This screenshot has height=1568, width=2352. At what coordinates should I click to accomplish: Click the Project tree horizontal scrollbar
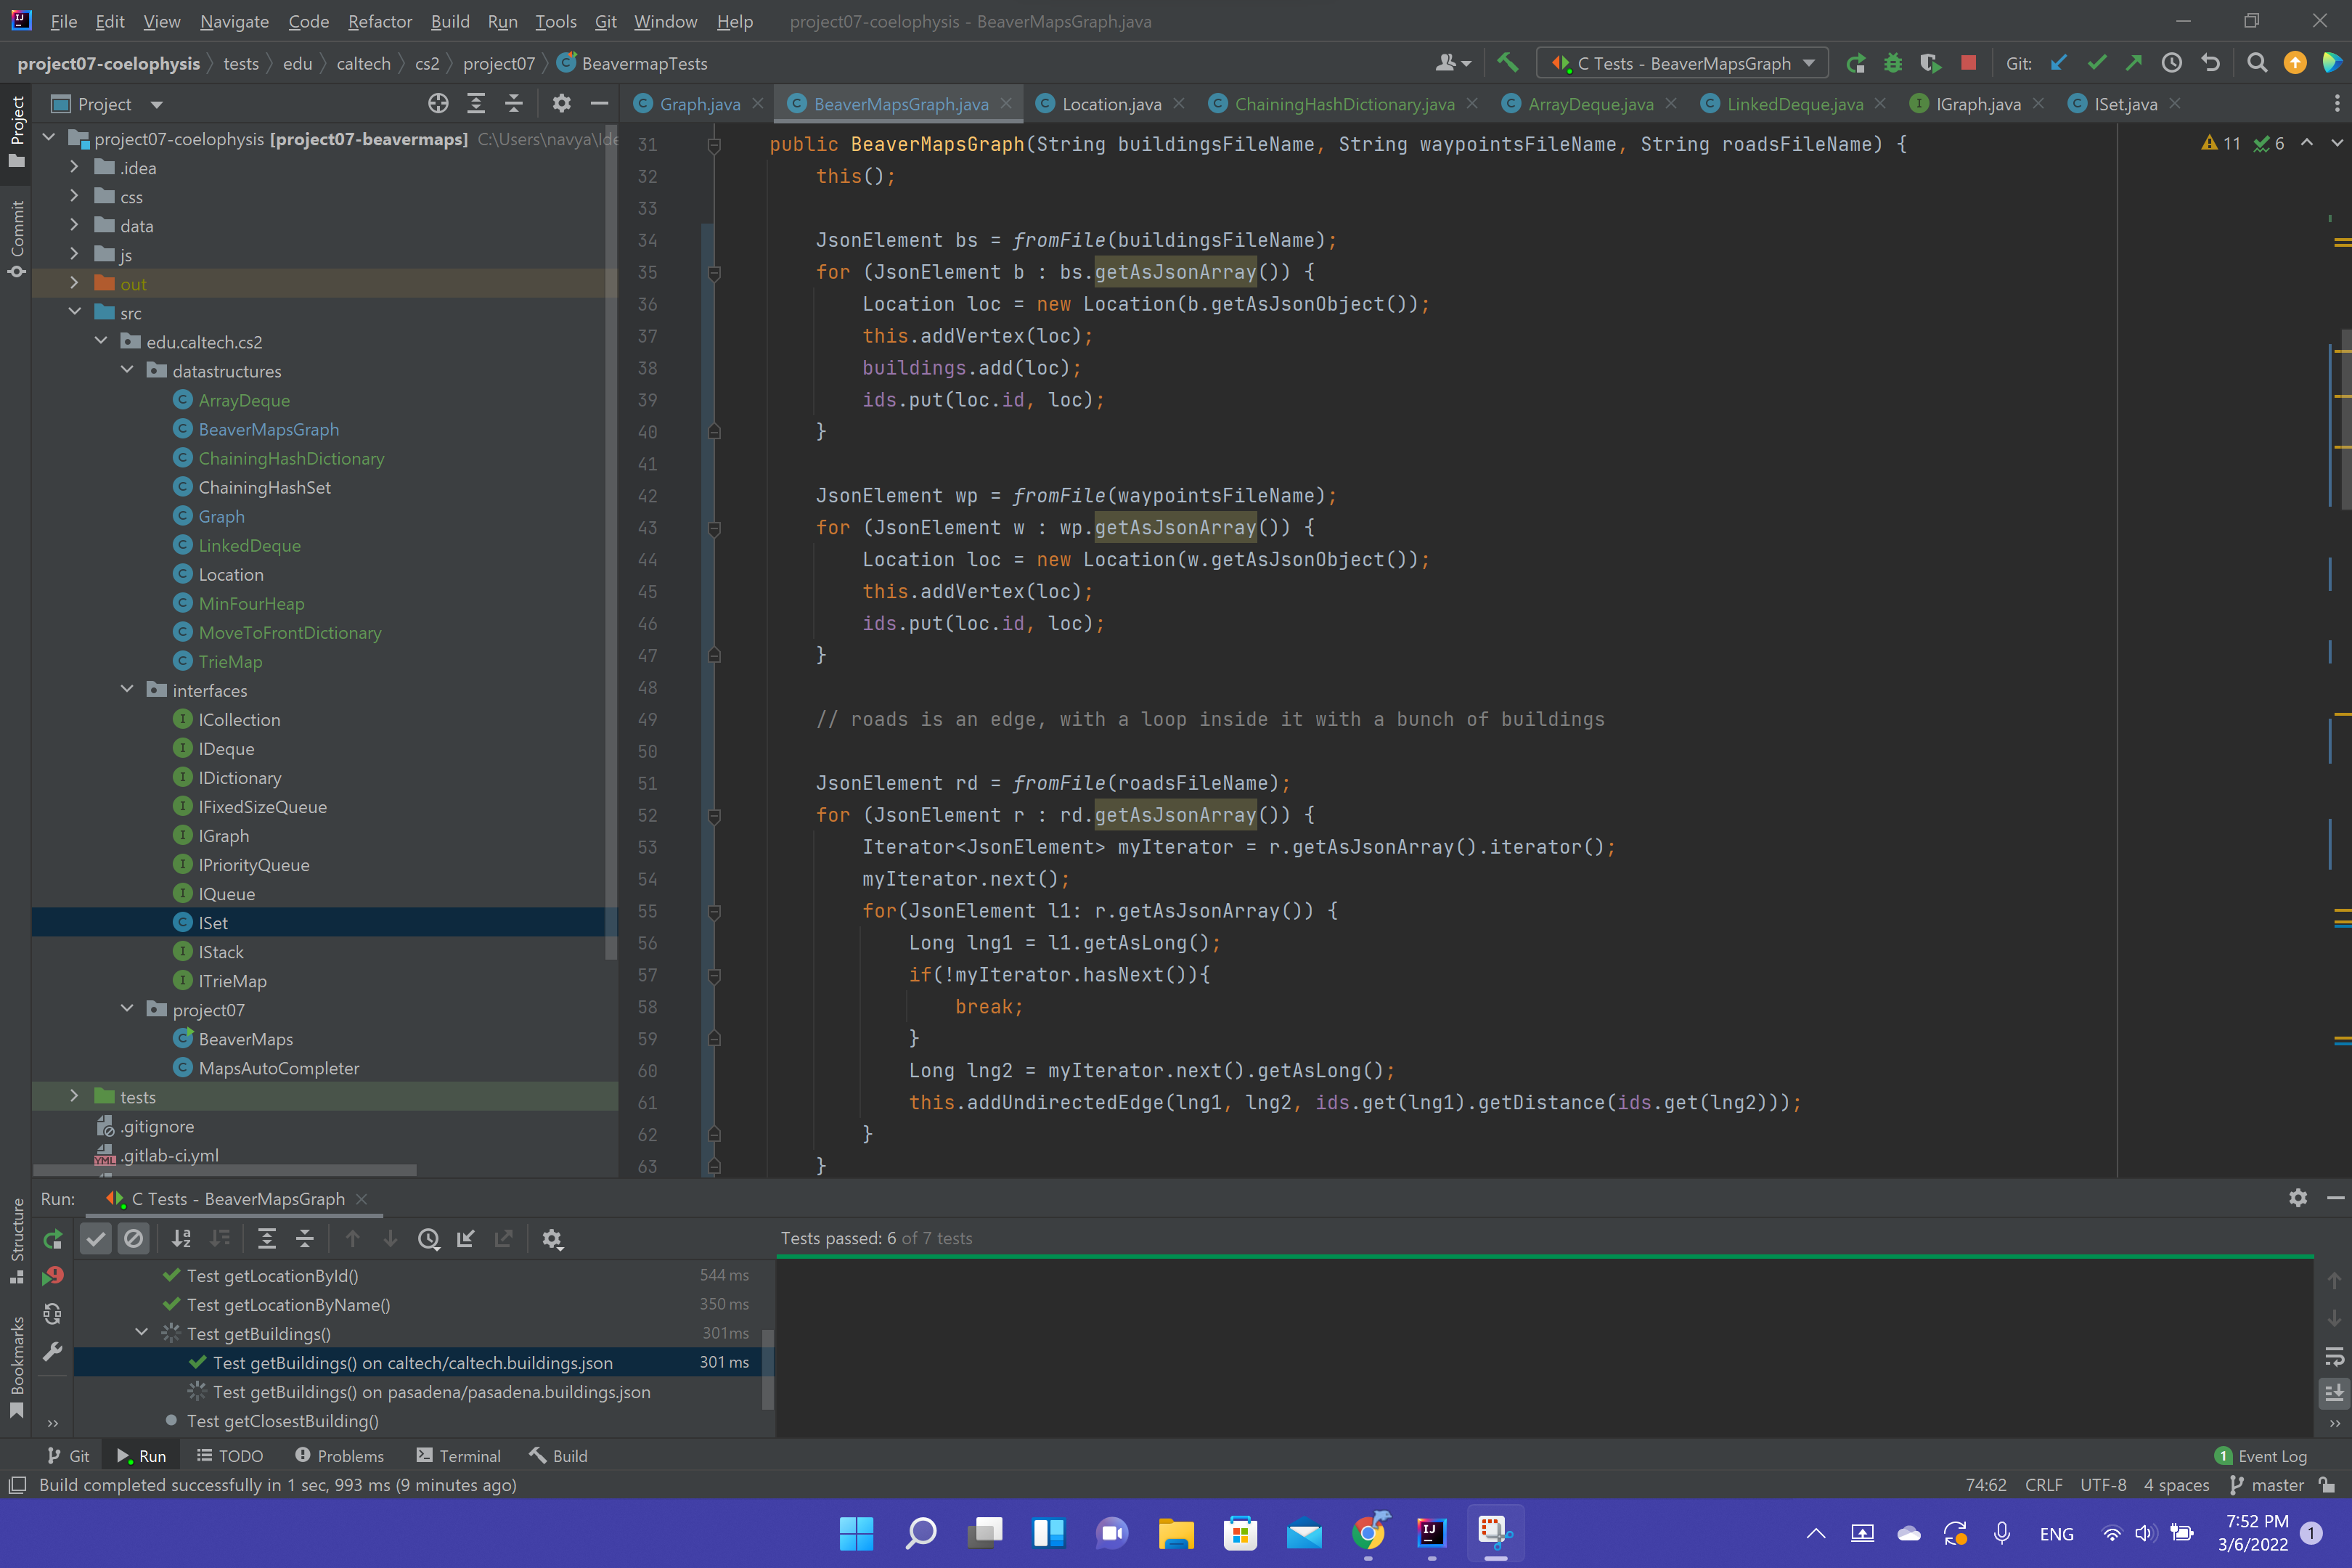[225, 1170]
